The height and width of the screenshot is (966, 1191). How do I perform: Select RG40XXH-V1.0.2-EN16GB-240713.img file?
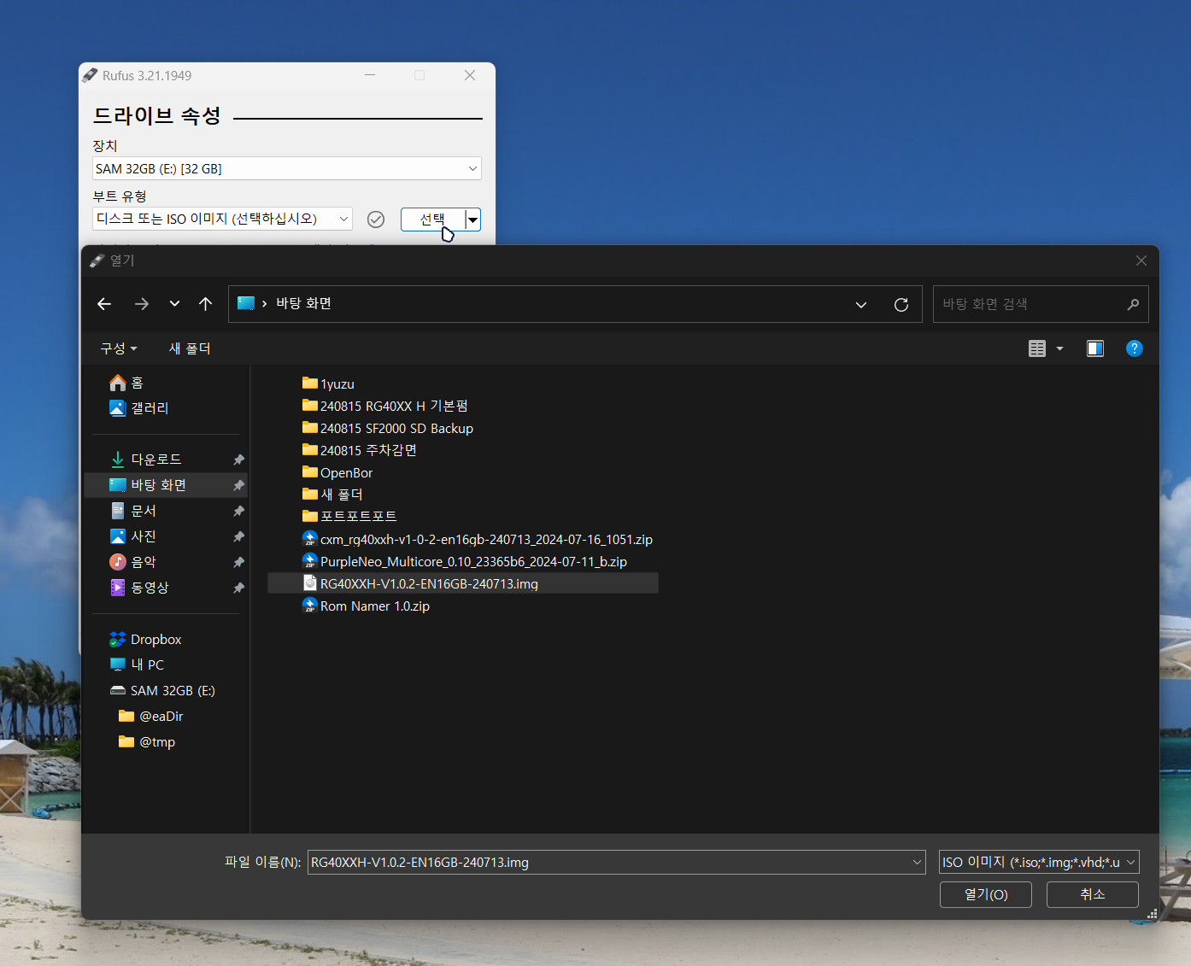(x=463, y=583)
